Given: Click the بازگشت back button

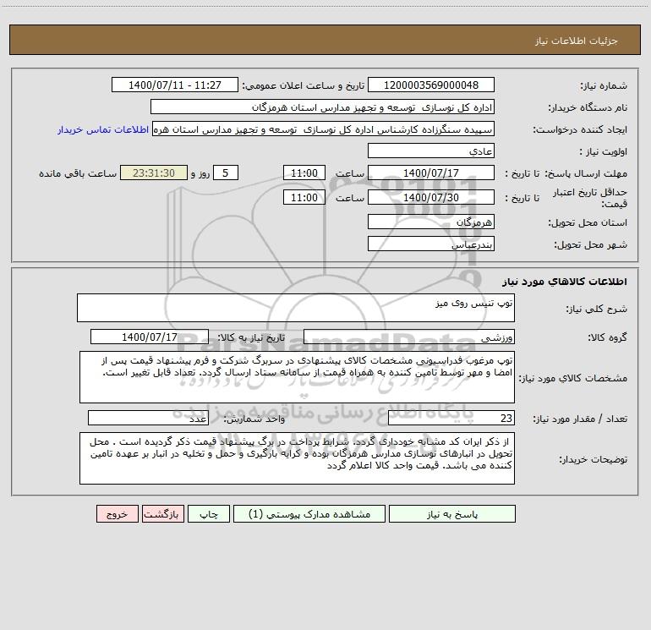Looking at the screenshot, I should [162, 513].
